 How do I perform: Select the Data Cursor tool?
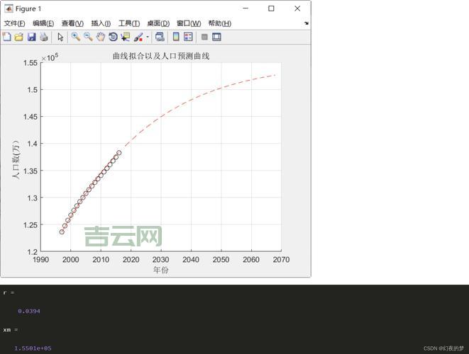click(x=126, y=37)
